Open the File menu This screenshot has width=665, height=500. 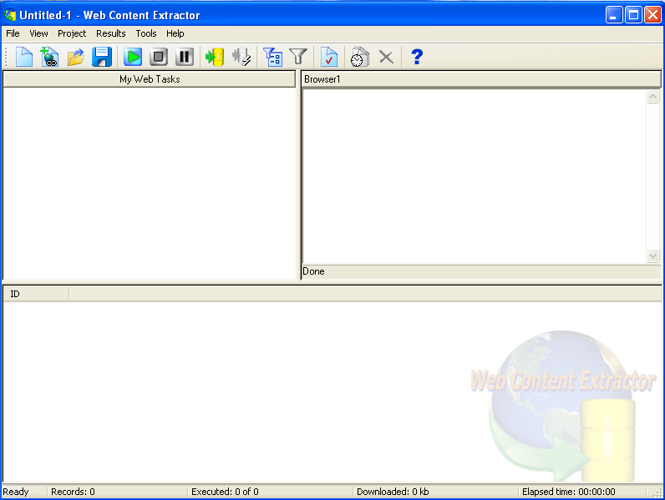coord(13,33)
